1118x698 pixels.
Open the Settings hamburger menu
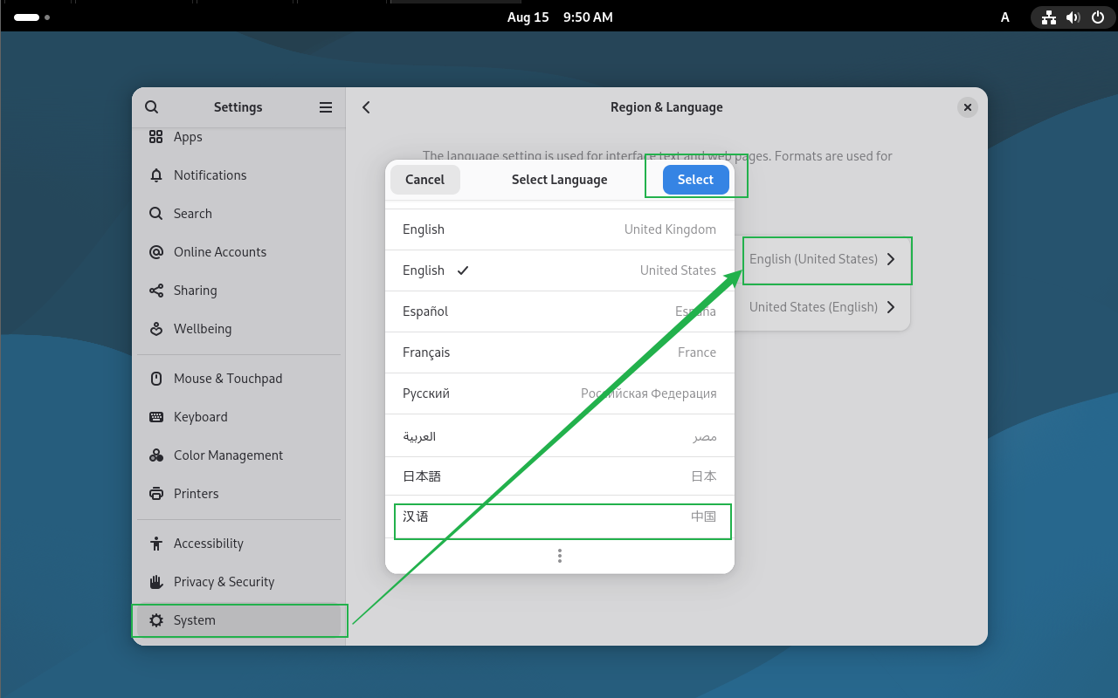pos(326,107)
